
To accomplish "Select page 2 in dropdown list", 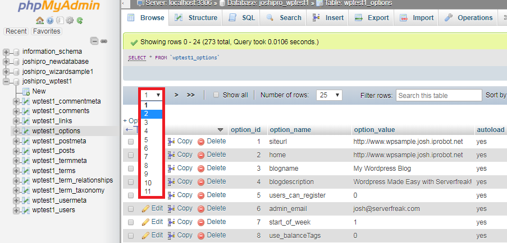I will pyautogui.click(x=152, y=114).
